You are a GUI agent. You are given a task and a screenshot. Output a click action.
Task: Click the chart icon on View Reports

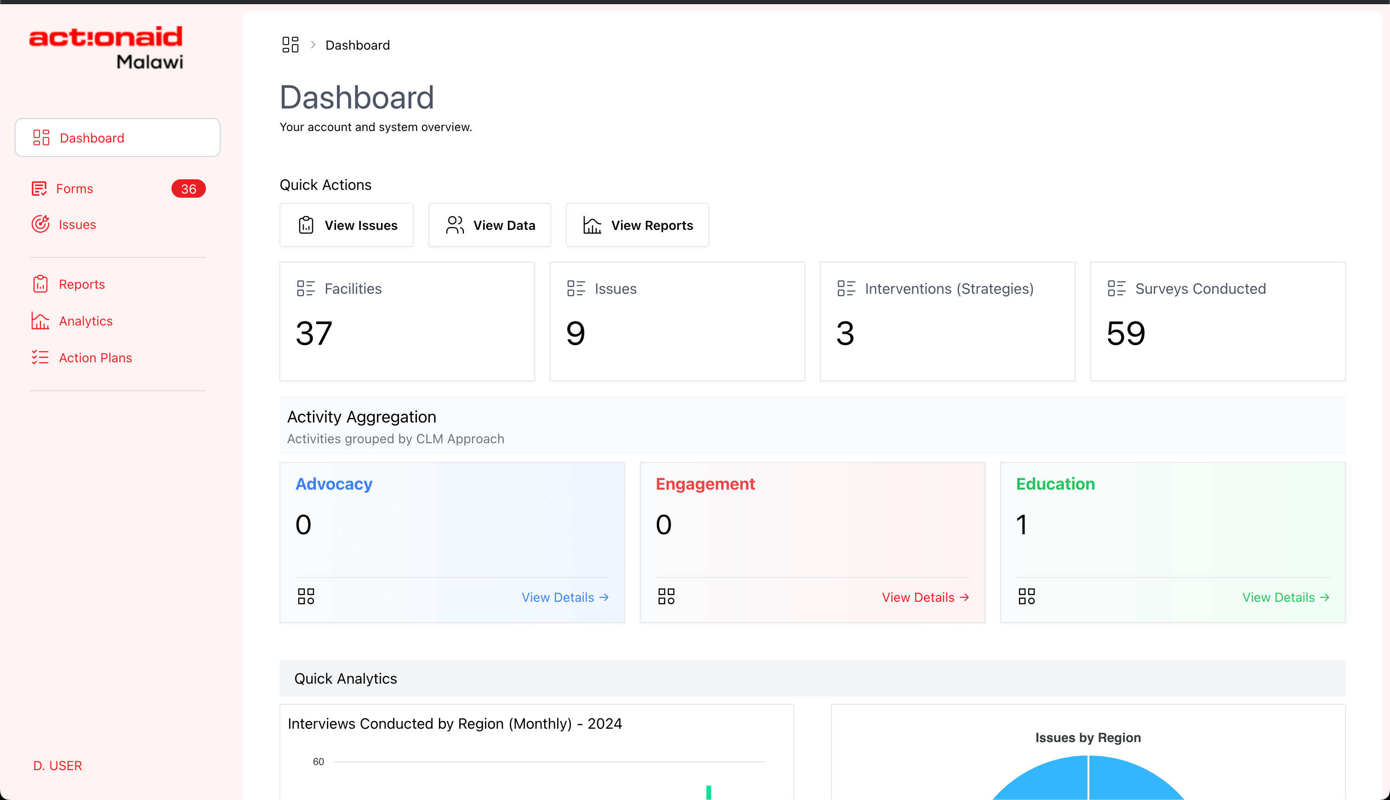pos(592,225)
